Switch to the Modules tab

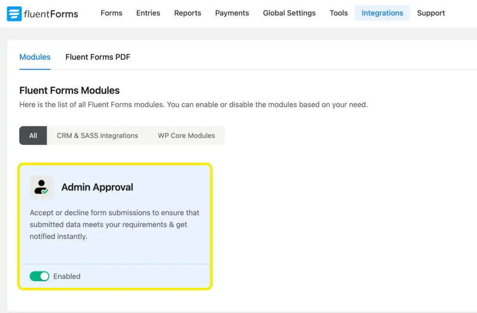pyautogui.click(x=34, y=57)
